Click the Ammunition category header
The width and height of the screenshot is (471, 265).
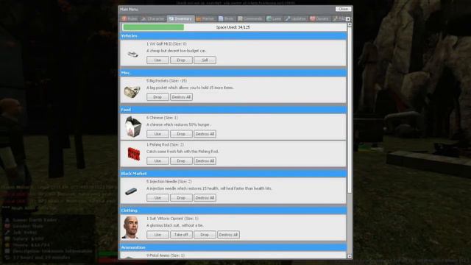point(233,247)
